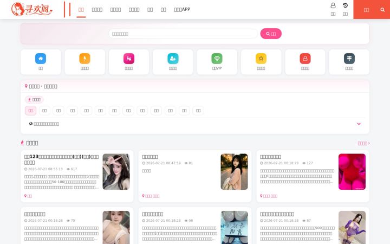Click the eye icon beside 81 views

(186, 163)
